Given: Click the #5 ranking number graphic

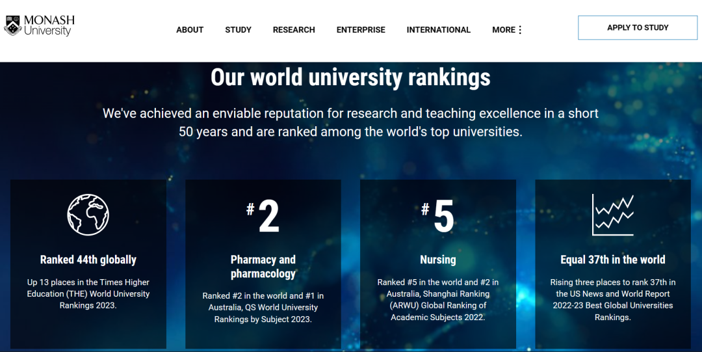Looking at the screenshot, I should tap(437, 216).
